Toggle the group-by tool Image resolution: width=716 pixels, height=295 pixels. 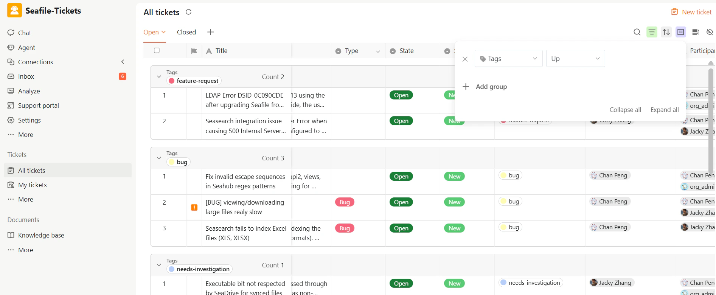[x=681, y=32]
